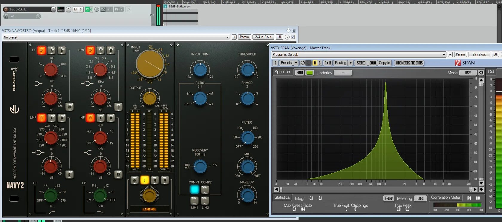This screenshot has width=502, height=222.
Task: Click the compressor MAKE UP knob
Action: [x=247, y=195]
